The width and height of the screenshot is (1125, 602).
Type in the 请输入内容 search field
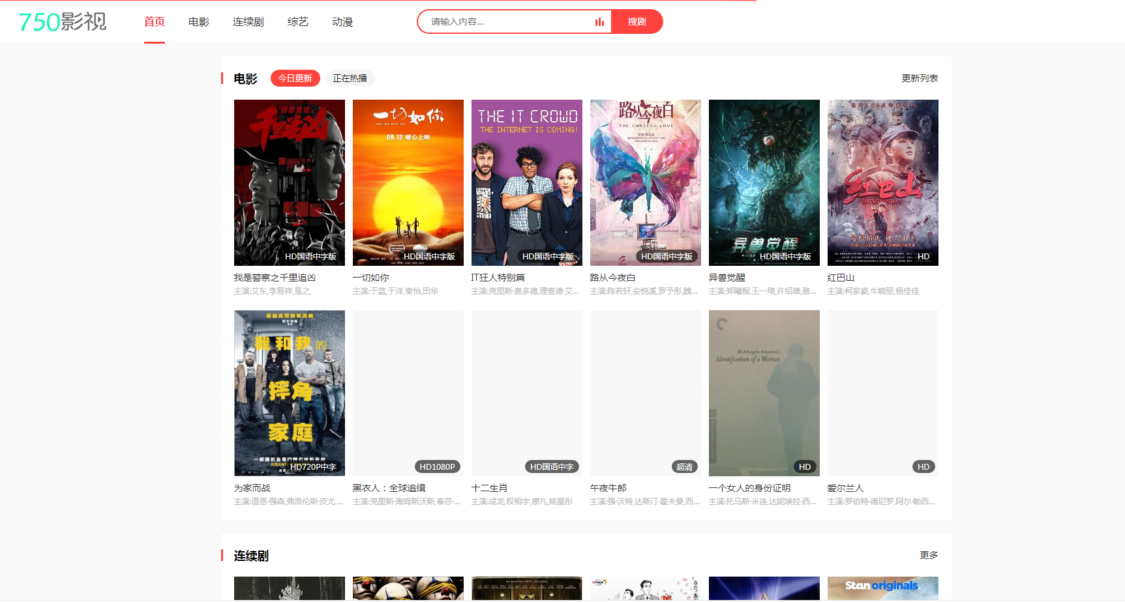click(509, 22)
